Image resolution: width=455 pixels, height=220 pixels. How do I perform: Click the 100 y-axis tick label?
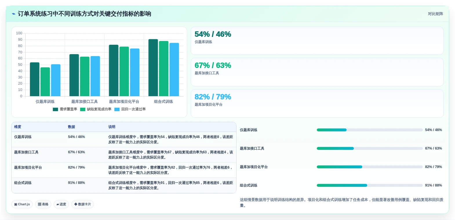pyautogui.click(x=19, y=33)
